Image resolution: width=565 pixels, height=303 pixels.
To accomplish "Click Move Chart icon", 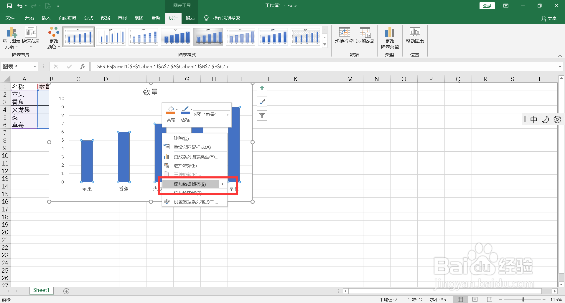I will pos(415,35).
